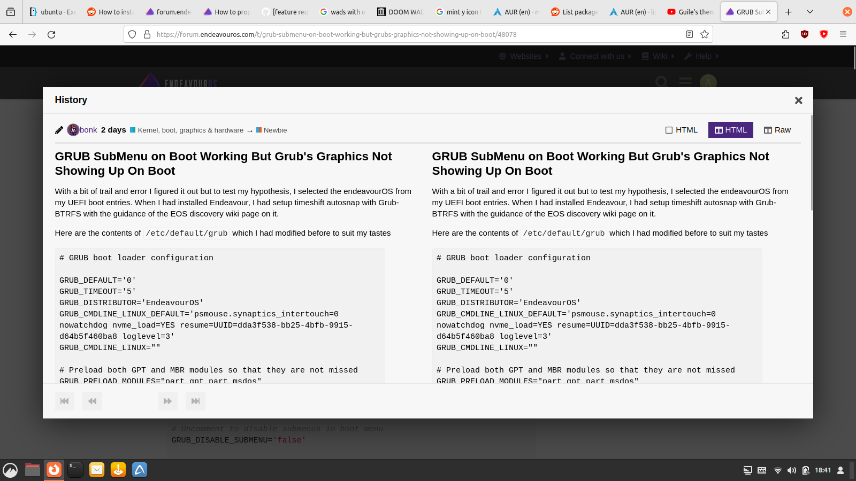This screenshot has height=481, width=856.
Task: Open user session tray icon
Action: 840,470
